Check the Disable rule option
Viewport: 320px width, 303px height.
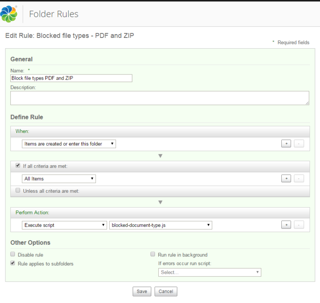click(12, 254)
